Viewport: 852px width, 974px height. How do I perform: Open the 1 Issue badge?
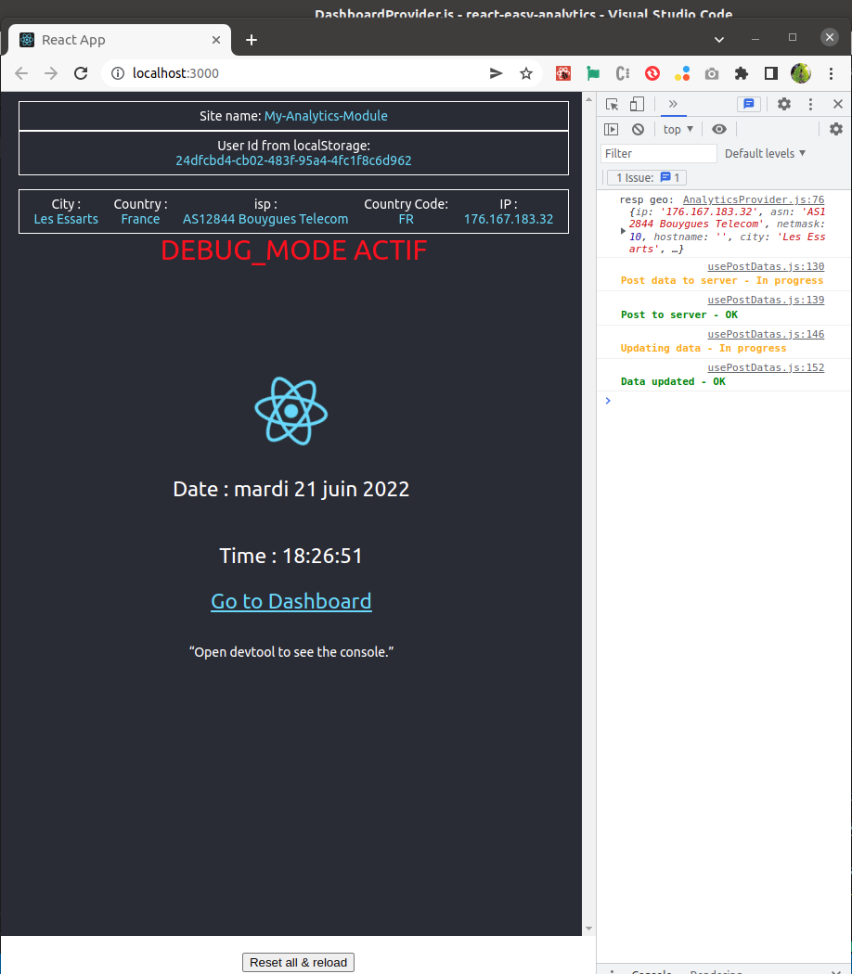(x=647, y=178)
